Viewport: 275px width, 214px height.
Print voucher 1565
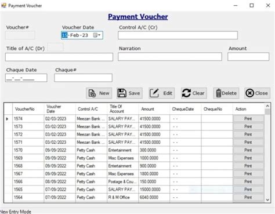[248, 190]
